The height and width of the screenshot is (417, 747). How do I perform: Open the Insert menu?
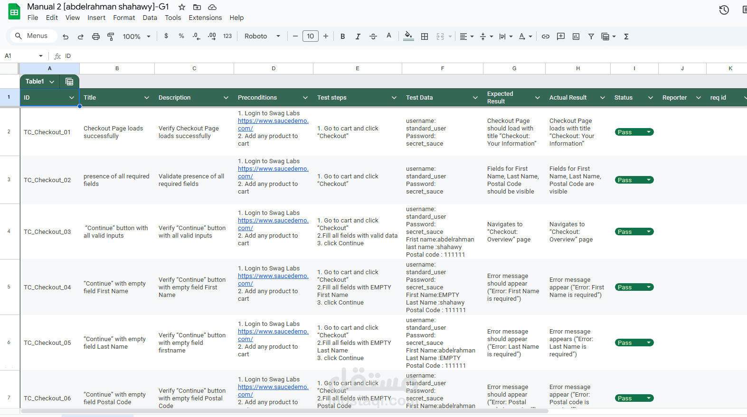[x=96, y=18]
